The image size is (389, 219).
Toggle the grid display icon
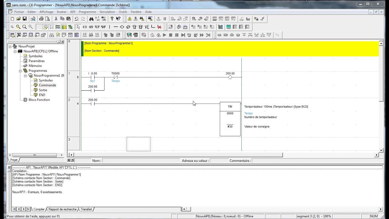pos(40,27)
